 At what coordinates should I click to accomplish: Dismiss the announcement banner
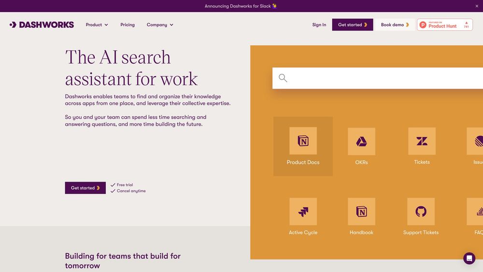[x=477, y=6]
